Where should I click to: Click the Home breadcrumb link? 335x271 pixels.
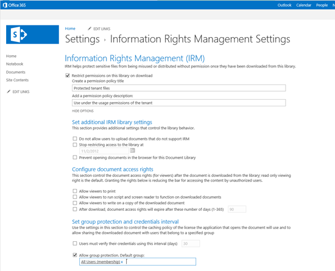(x=70, y=29)
